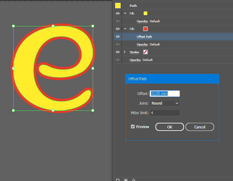Screen dimensions: 233x181
Task: Expand the Stroke attribute arrow
Action: click(125, 52)
